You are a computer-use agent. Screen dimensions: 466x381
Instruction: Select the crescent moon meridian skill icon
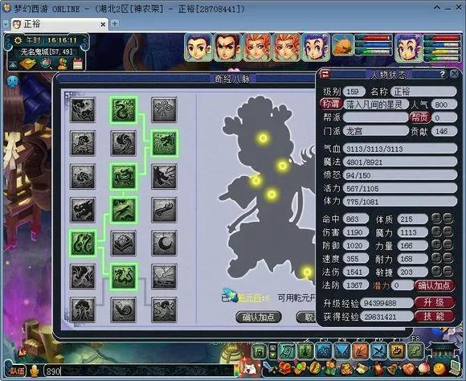(164, 243)
